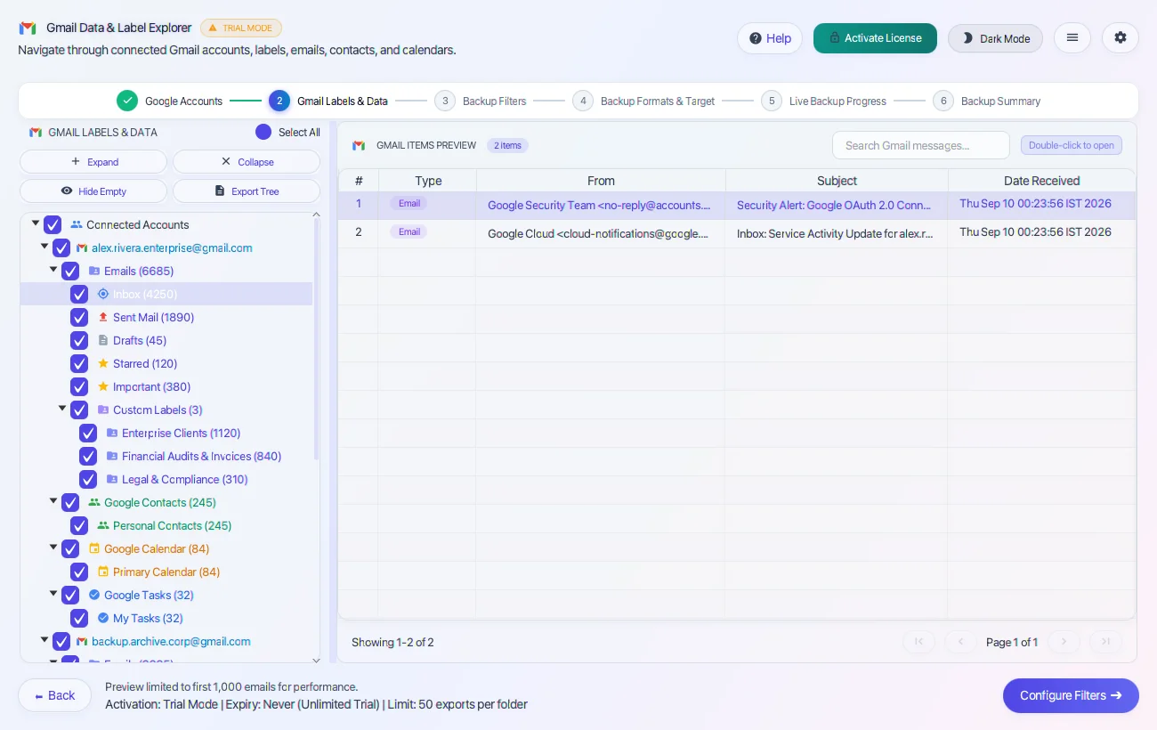Go to next page arrow
This screenshot has height=730, width=1157.
tap(1064, 641)
